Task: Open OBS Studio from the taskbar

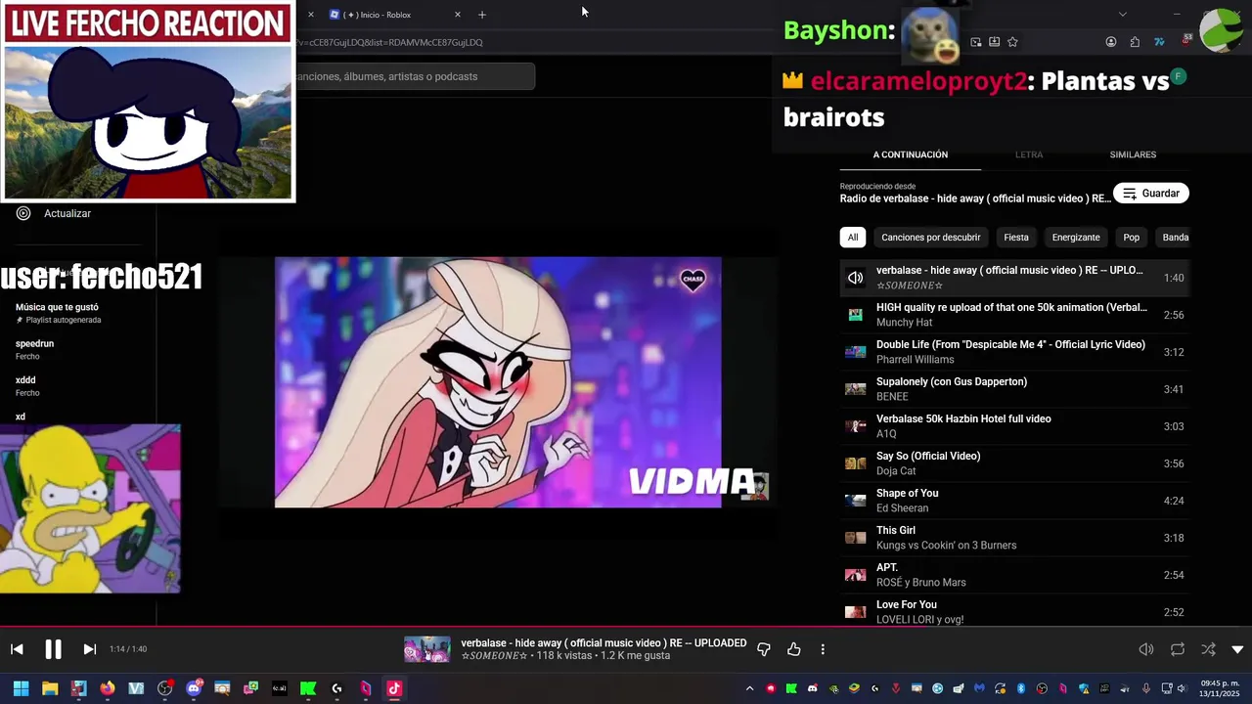Action: (164, 688)
